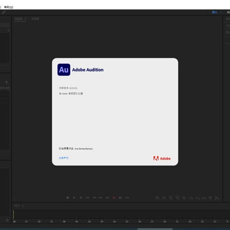The image size is (230, 230).
Task: Click Zoom Out (Amplitude) icon
Action: coord(164,198)
